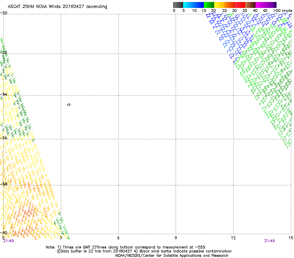
Task: Click the "-50" latitude axis label
Action: click(4, 13)
